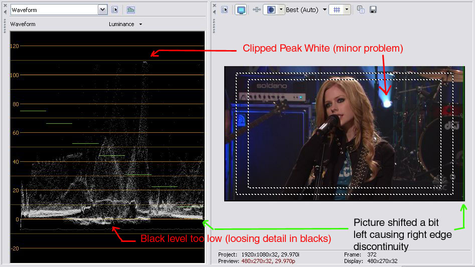Click the video preview image
The height and width of the screenshot is (267, 475).
[344, 134]
